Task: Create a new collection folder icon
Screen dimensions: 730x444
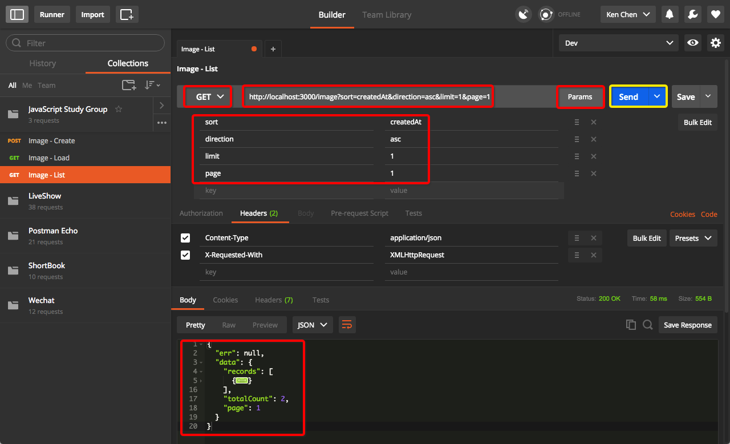Action: coord(129,85)
